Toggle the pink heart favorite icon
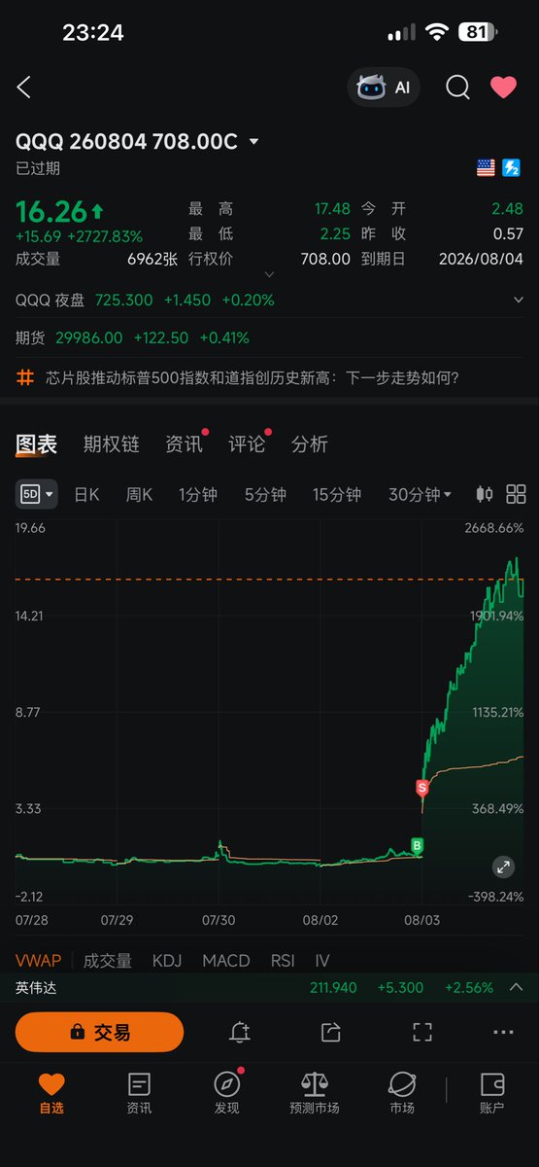This screenshot has height=1167, width=539. [x=503, y=88]
